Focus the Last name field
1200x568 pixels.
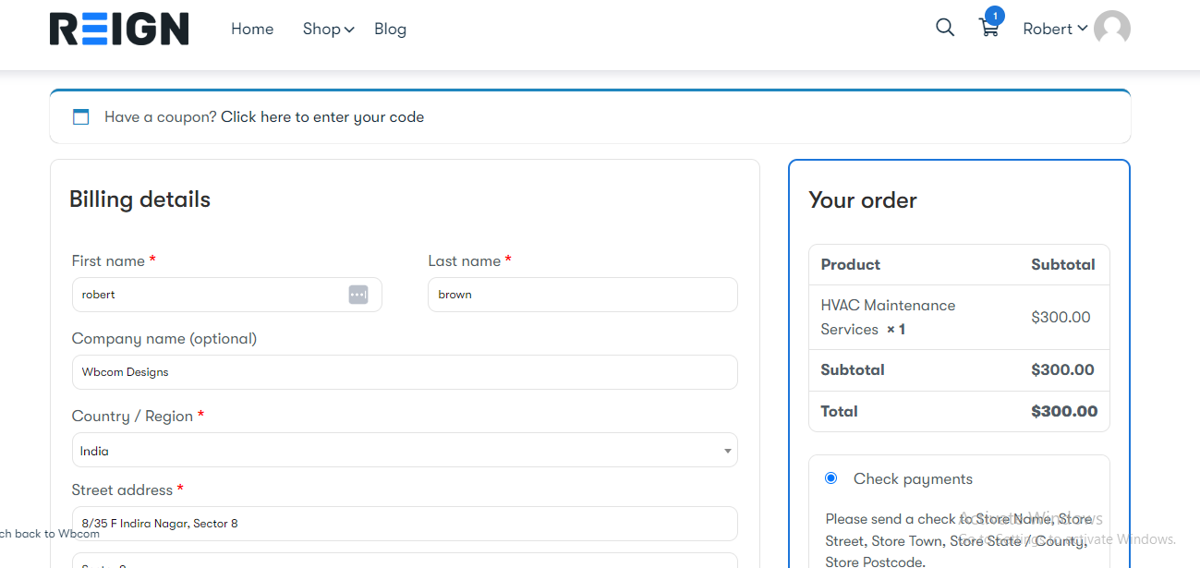tap(583, 295)
